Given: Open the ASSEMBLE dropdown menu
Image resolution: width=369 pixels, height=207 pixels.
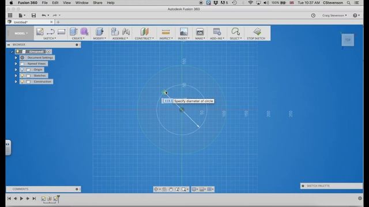Looking at the screenshot, I should [121, 39].
